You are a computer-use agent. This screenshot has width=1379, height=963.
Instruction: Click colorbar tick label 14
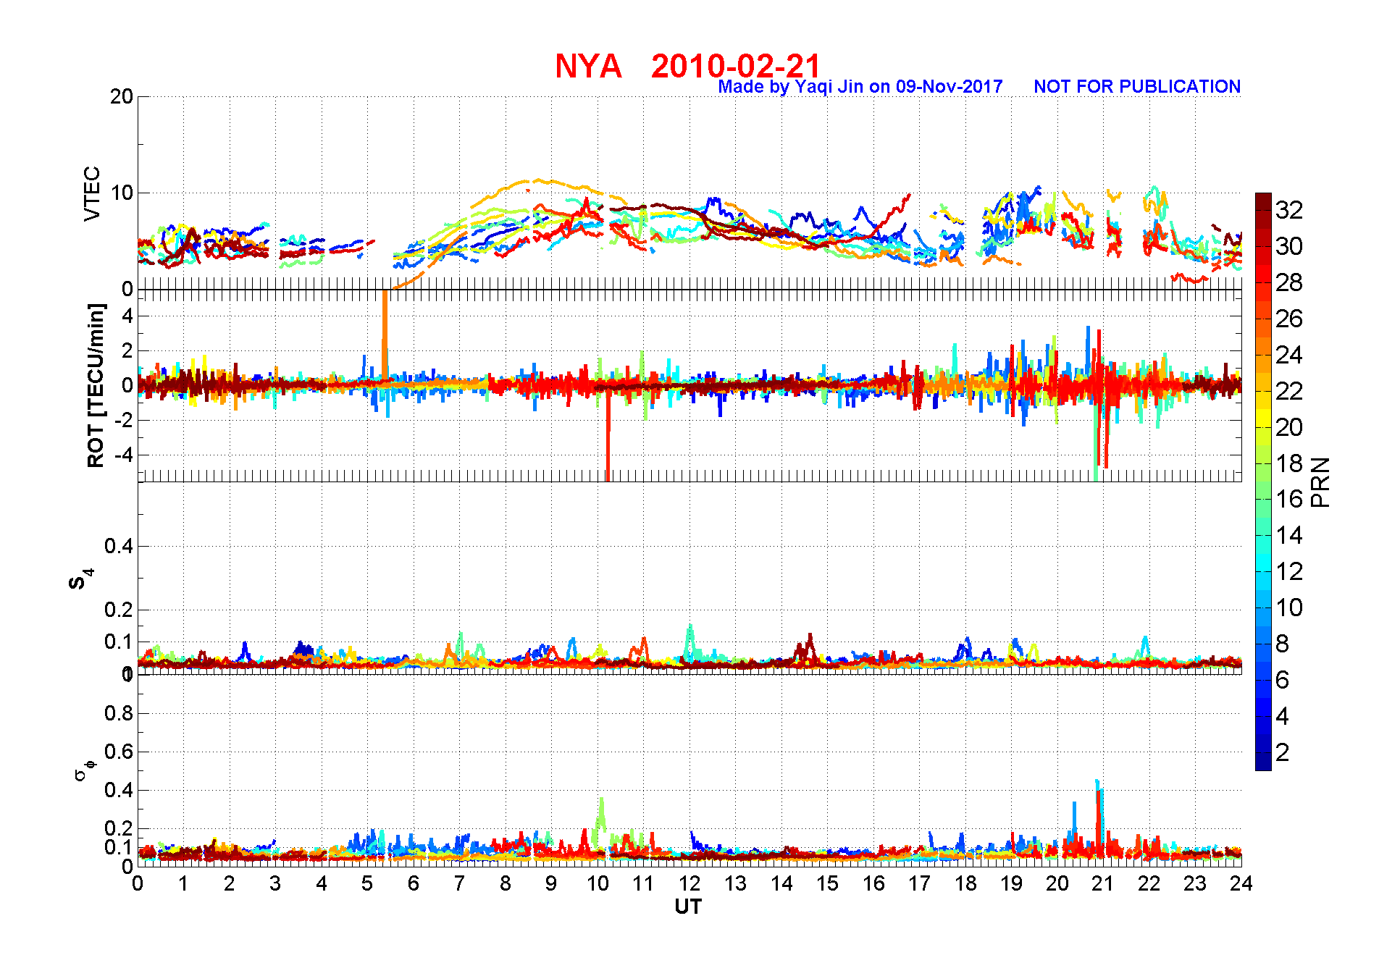coord(1289,535)
